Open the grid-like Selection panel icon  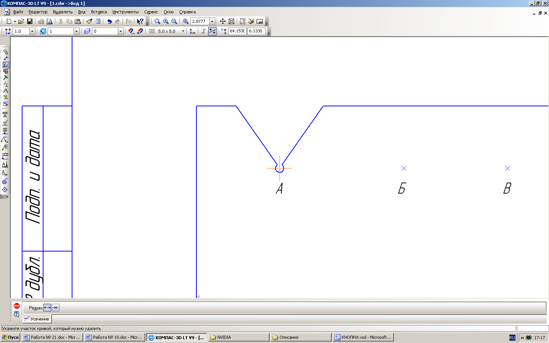click(5, 71)
